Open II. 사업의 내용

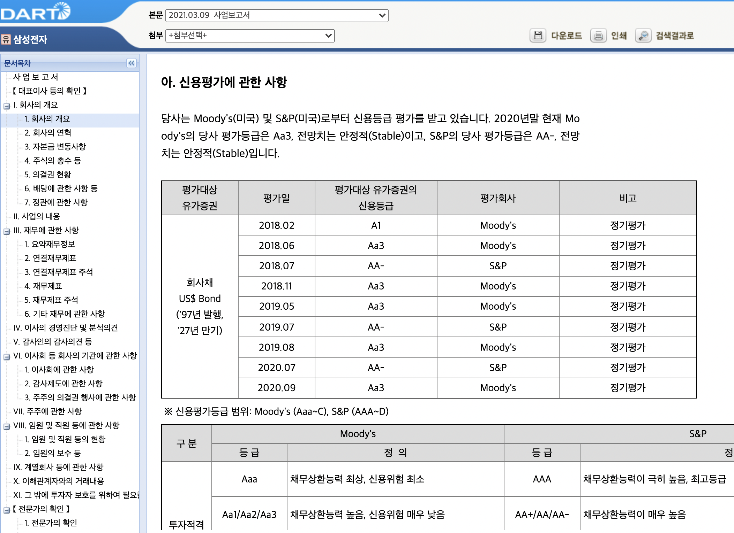pos(37,216)
